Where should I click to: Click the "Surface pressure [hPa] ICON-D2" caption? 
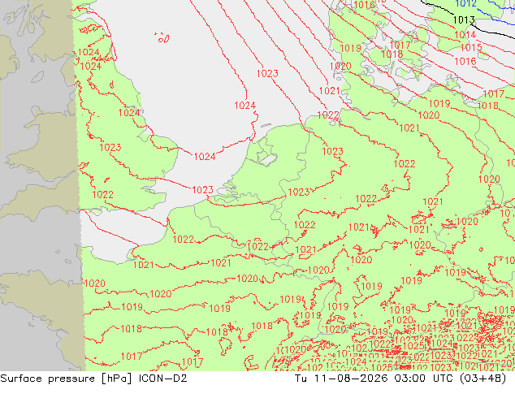point(93,379)
